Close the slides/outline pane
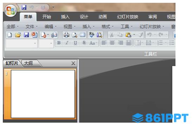The image size is (192, 130). point(73,63)
